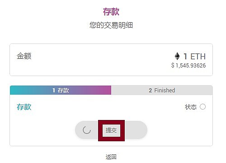This screenshot has height=163, width=226.
Task: Click the teal 存款 section heading
Action: tap(24, 107)
